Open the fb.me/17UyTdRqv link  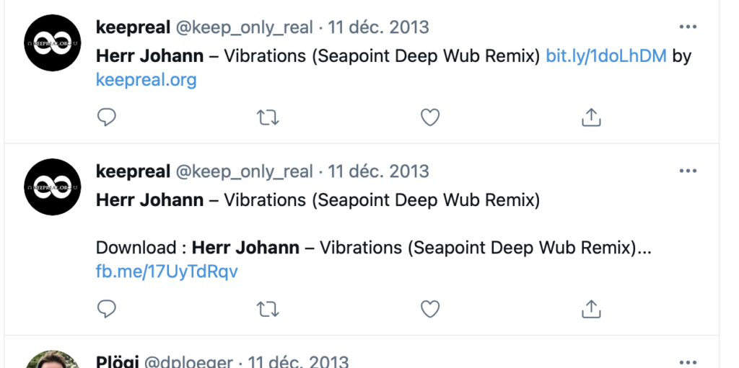(167, 271)
